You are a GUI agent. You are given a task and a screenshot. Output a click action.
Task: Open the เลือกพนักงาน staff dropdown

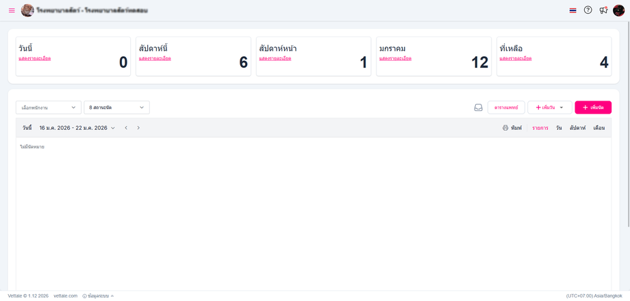(49, 107)
